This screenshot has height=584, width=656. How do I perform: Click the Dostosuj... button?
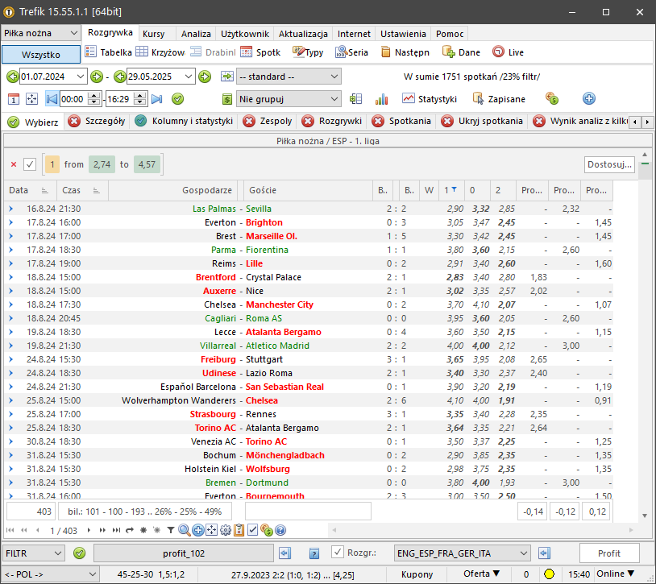pos(608,164)
